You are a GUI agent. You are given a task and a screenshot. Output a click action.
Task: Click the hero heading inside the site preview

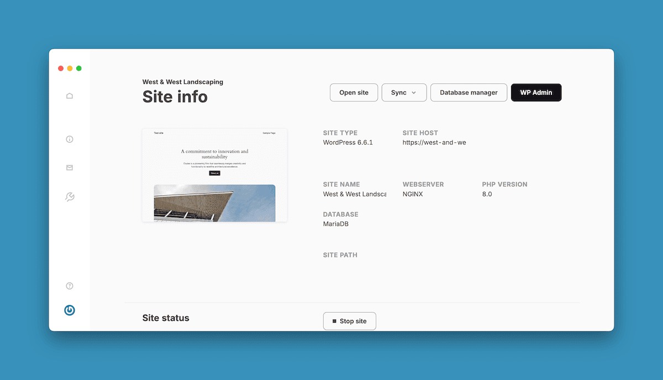point(214,154)
